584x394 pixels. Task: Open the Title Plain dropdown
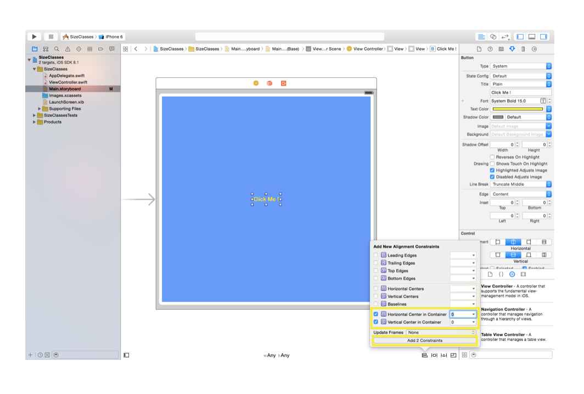click(x=520, y=84)
